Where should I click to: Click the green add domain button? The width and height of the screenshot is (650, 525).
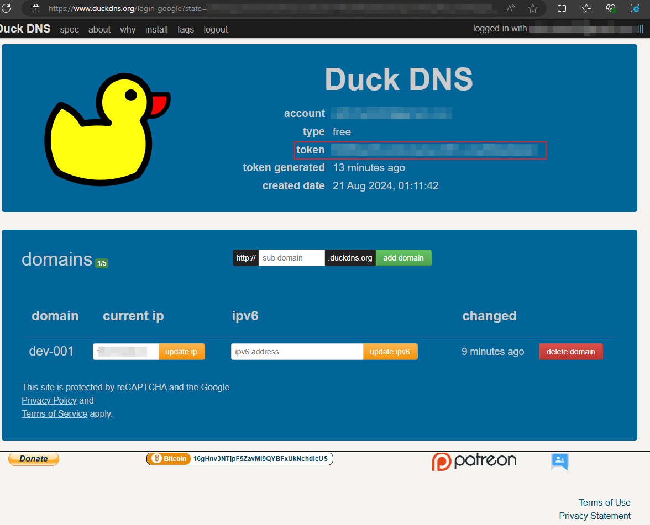403,257
